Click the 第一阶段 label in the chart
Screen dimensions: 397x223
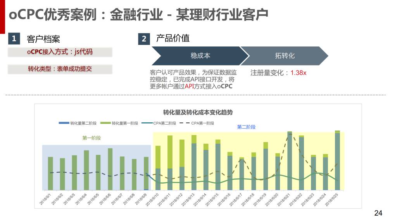click(91, 138)
